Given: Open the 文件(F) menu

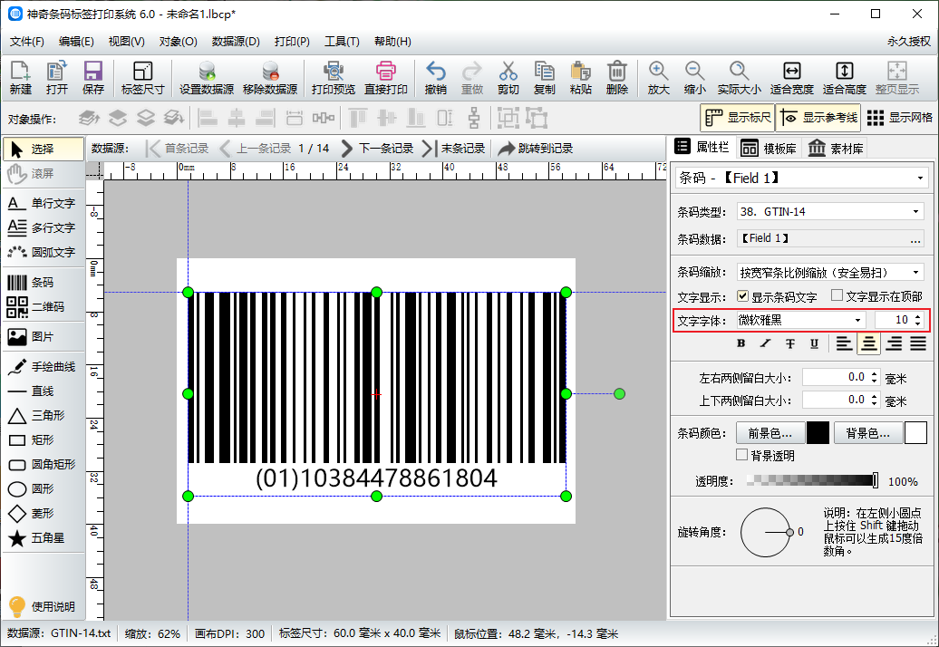Looking at the screenshot, I should [x=27, y=42].
